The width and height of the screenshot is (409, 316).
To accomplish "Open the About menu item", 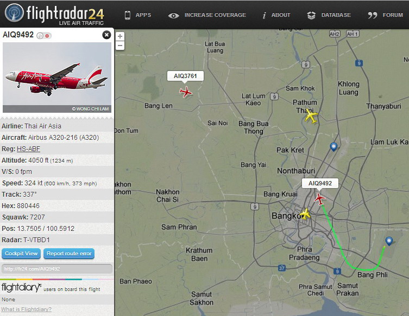I will (x=276, y=15).
